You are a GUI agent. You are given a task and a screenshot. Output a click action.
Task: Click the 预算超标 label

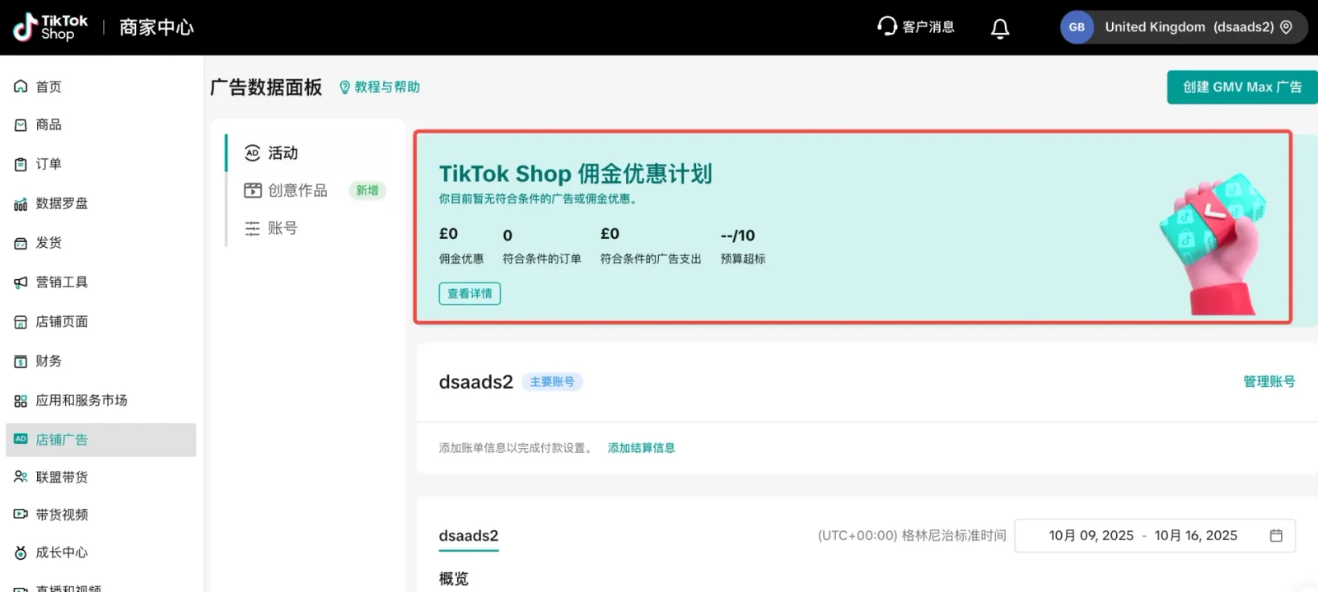click(x=743, y=259)
